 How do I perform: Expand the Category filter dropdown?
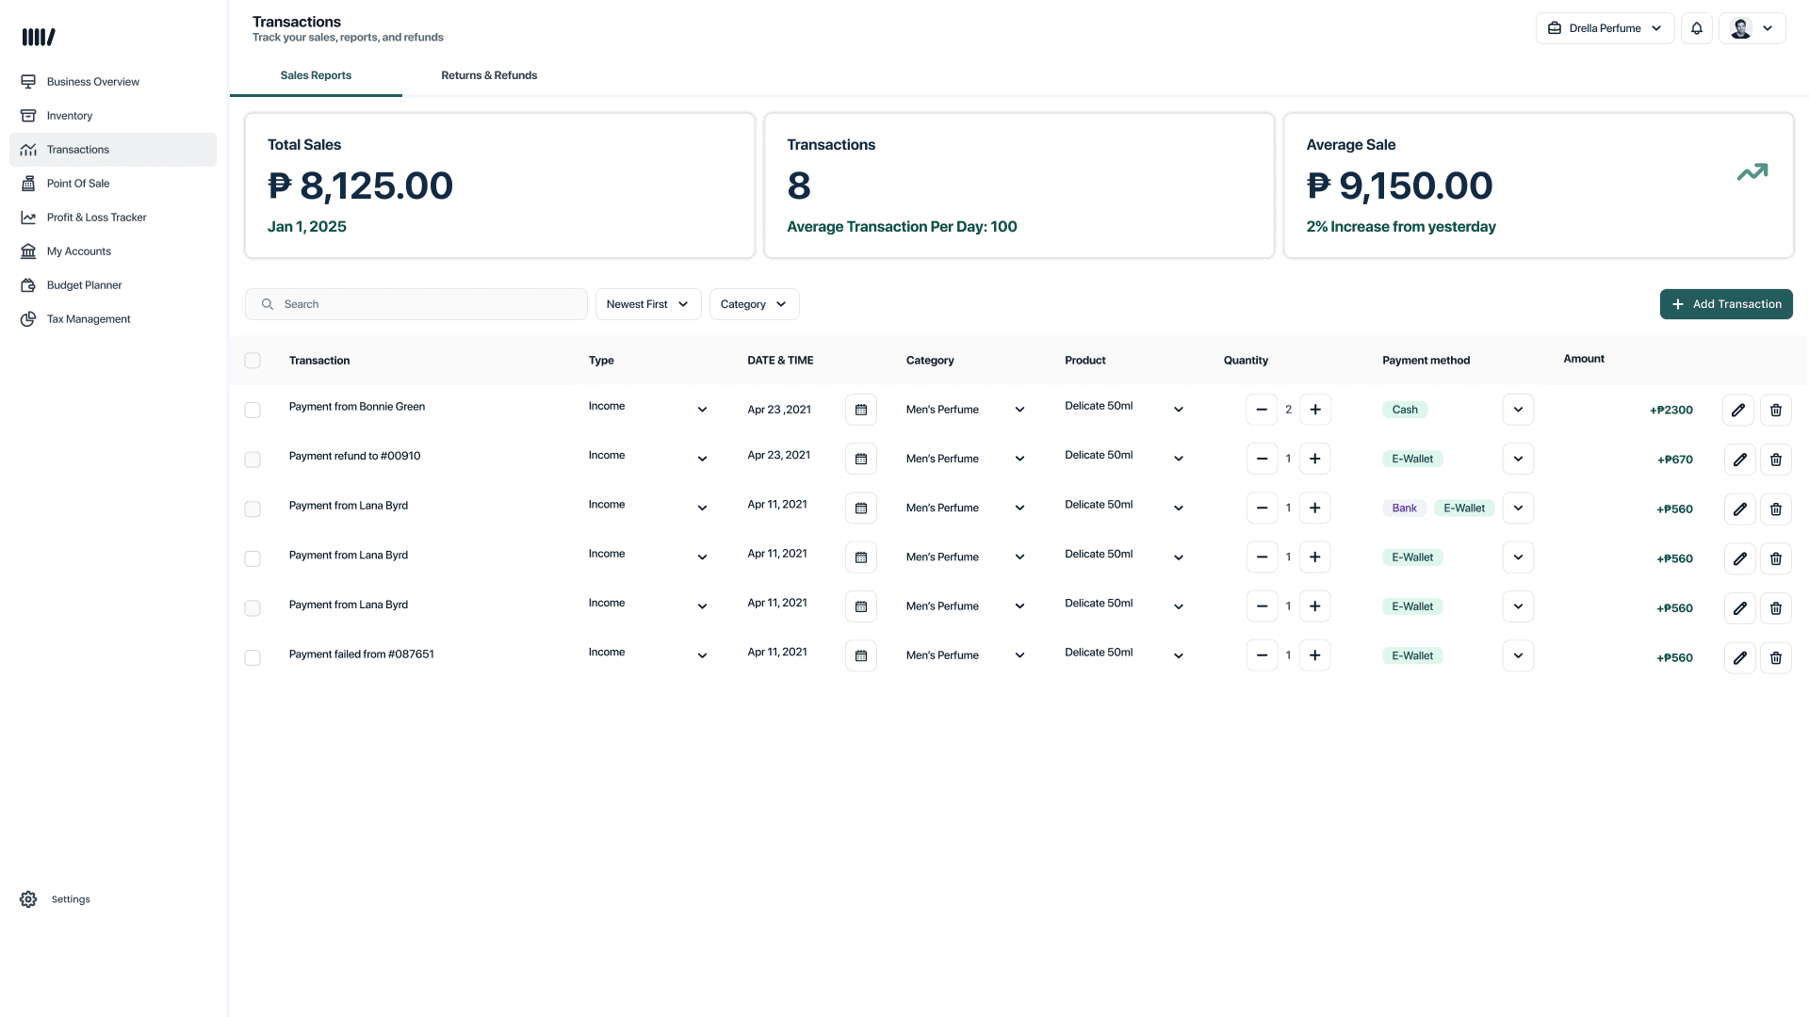click(x=753, y=304)
